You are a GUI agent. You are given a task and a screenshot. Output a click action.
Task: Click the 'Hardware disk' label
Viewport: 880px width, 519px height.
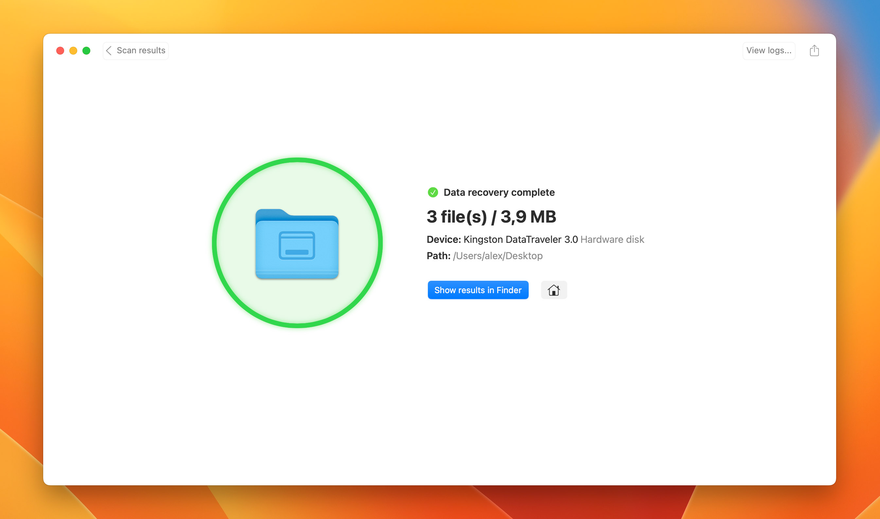point(612,240)
